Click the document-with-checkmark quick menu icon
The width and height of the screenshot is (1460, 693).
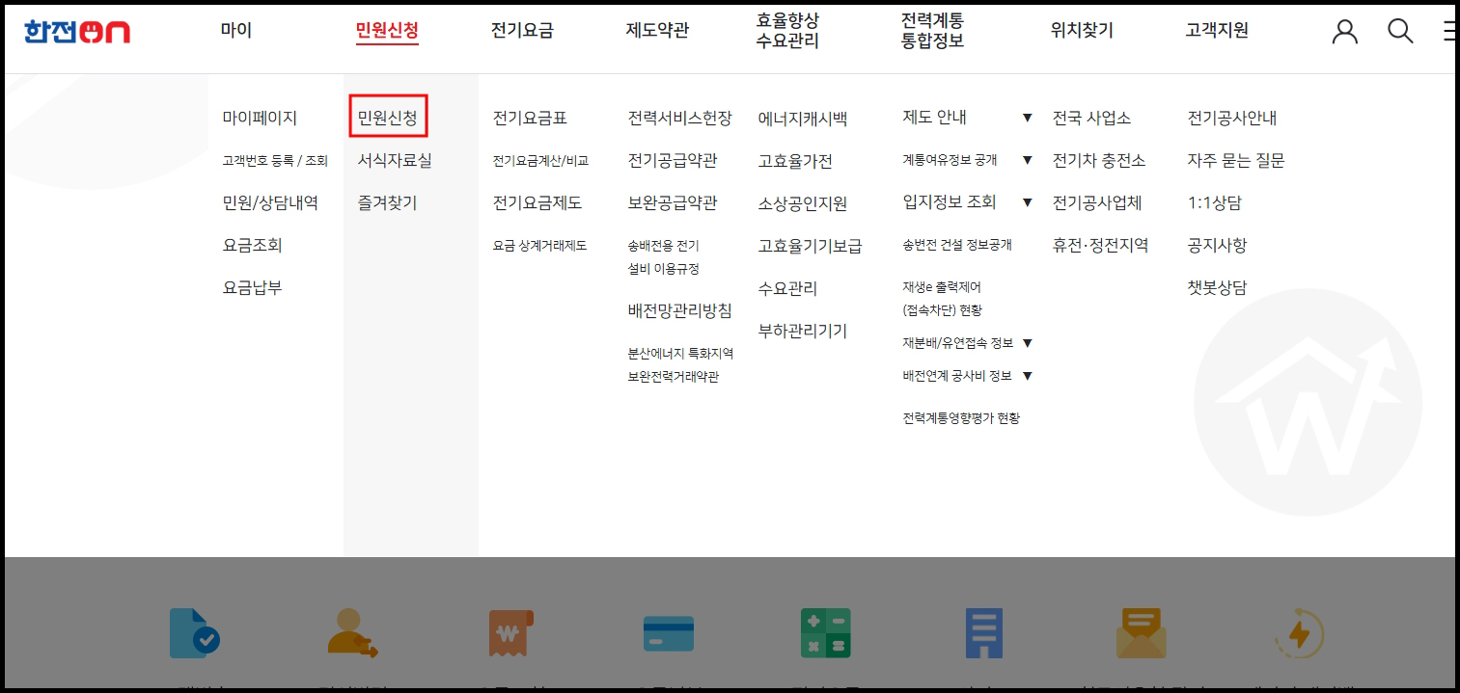(x=196, y=635)
